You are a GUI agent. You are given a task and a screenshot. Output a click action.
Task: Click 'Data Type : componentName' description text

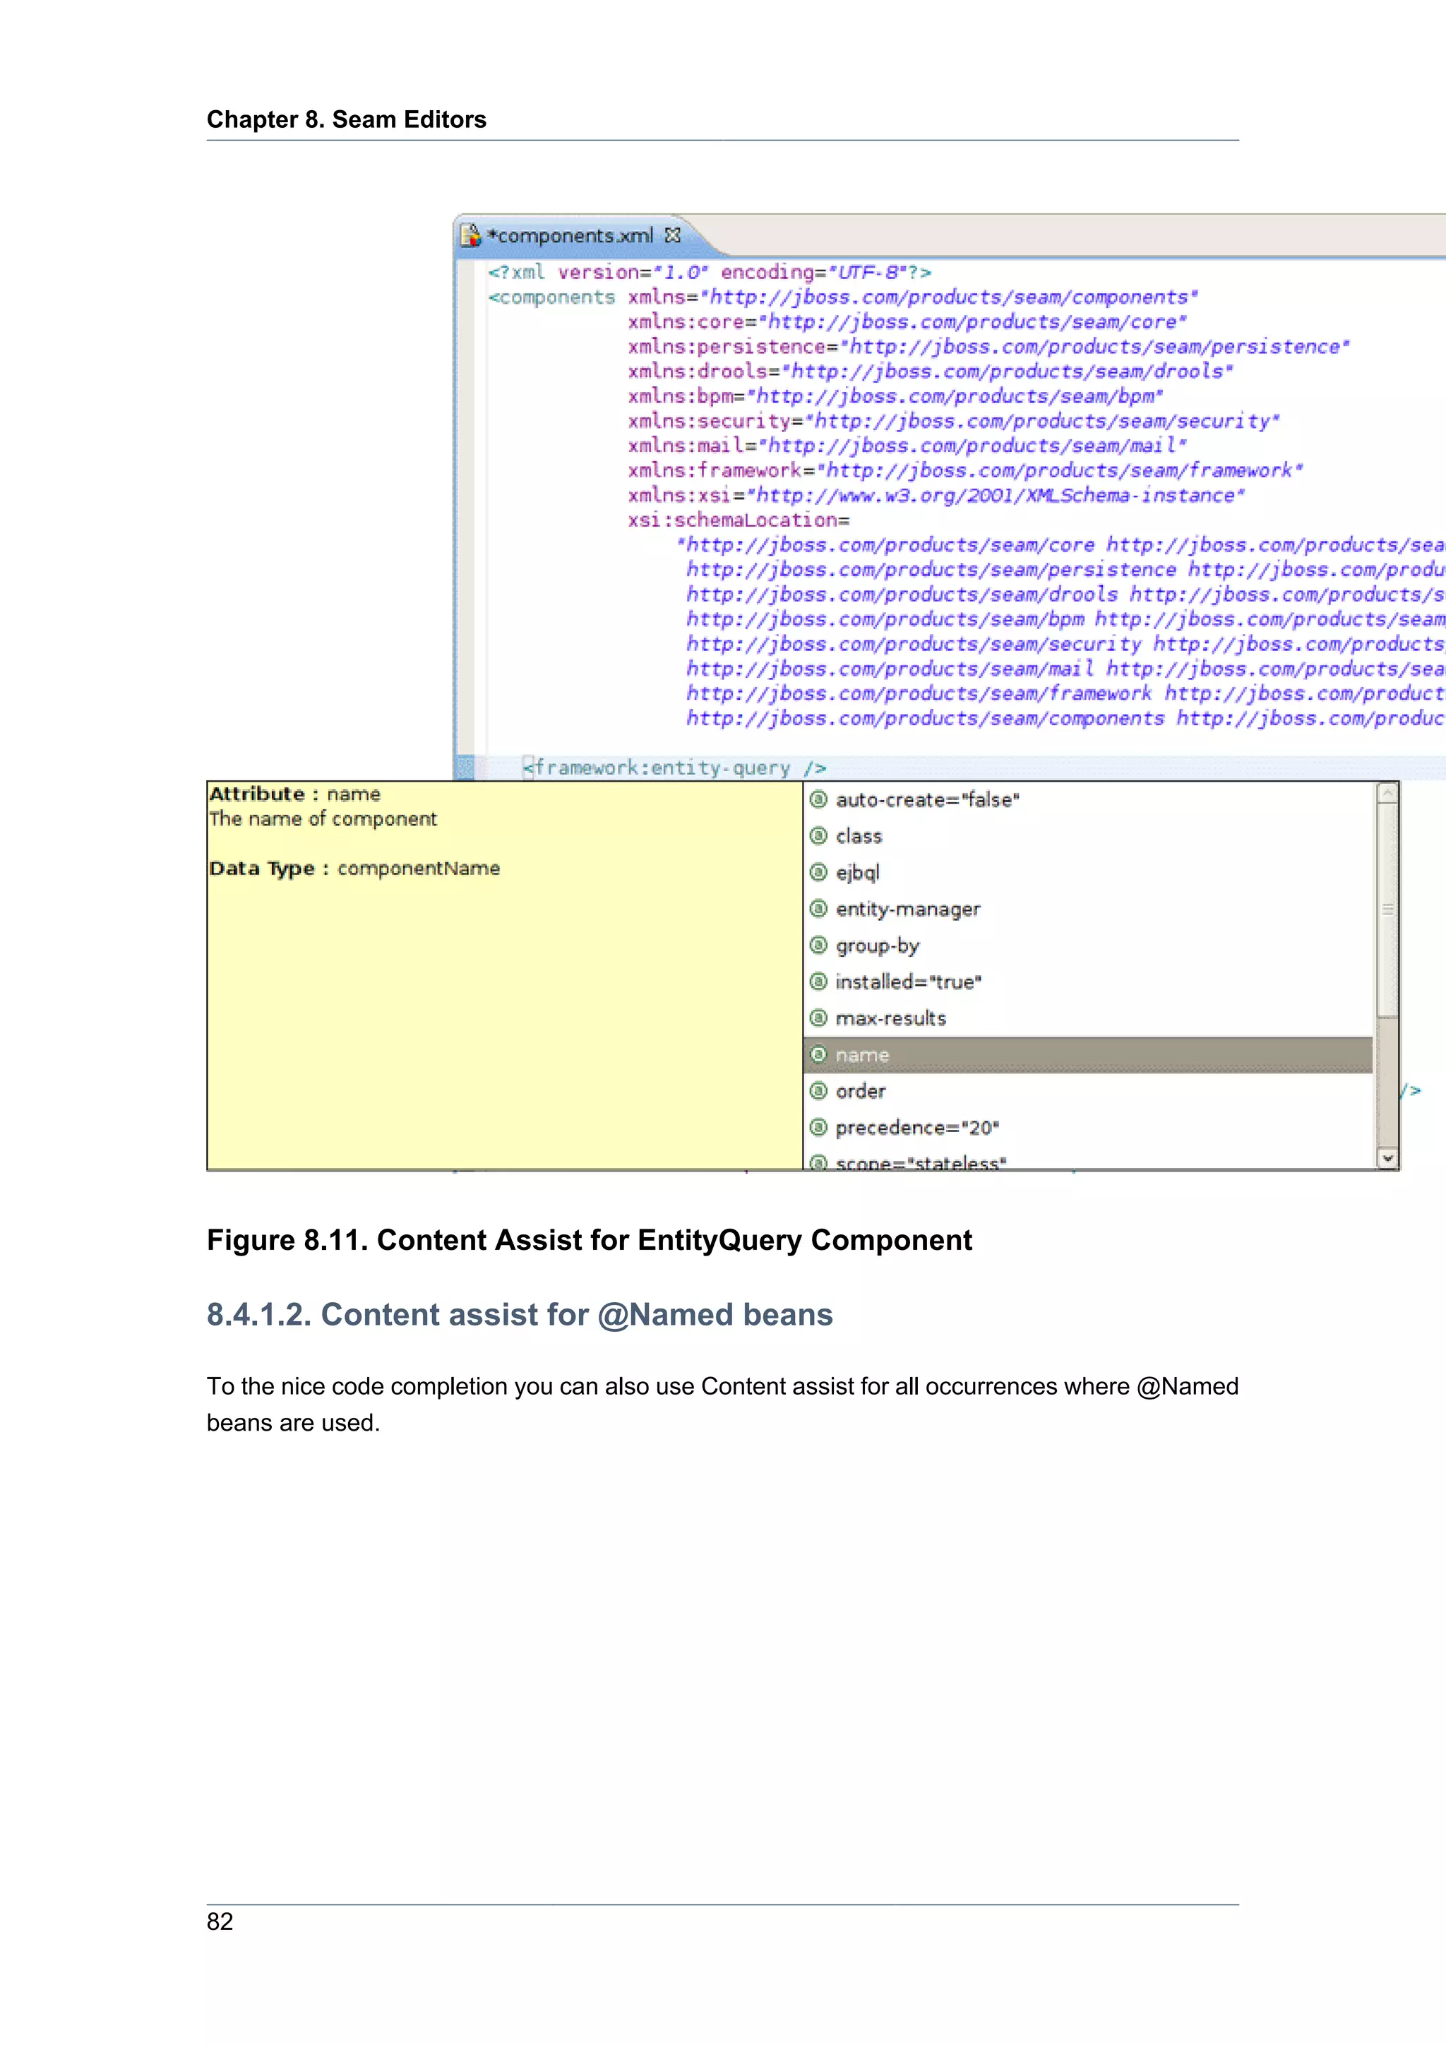coord(354,869)
